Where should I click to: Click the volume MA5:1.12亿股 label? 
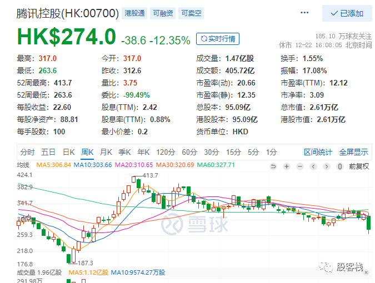coord(88,272)
